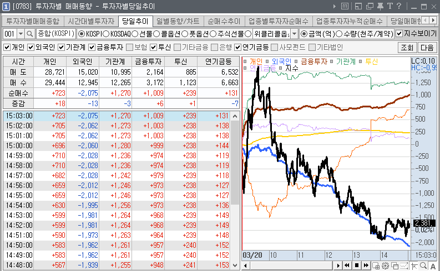The image size is (440, 271).
Task: Click the search magnifier beside code 001
Action: pyautogui.click(x=29, y=34)
